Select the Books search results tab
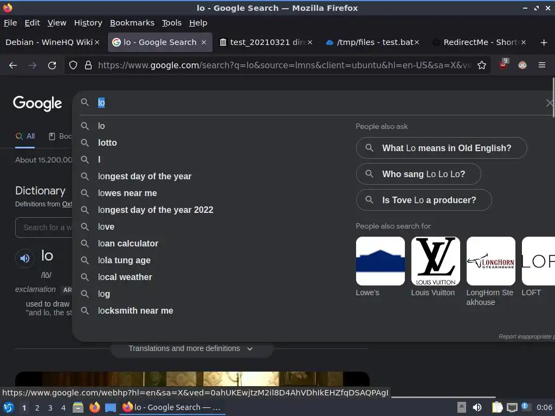This screenshot has width=555, height=416. click(60, 136)
